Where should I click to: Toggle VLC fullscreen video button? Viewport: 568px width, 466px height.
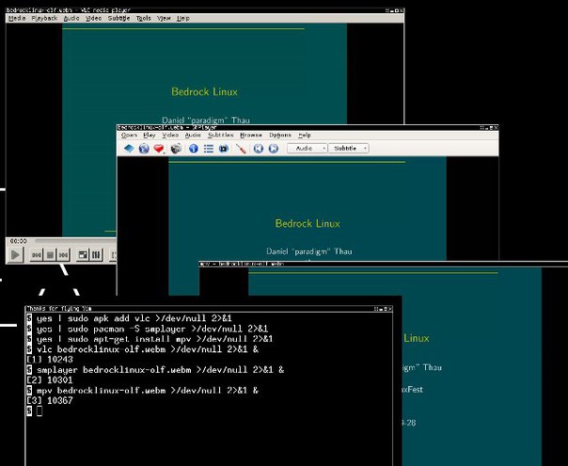[x=83, y=254]
